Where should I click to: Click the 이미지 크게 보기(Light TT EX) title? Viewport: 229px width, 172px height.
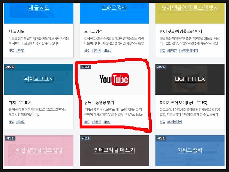click(184, 103)
